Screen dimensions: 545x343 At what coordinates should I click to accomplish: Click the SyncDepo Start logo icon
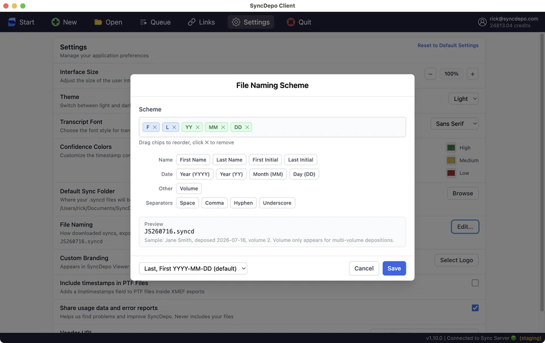click(x=12, y=22)
